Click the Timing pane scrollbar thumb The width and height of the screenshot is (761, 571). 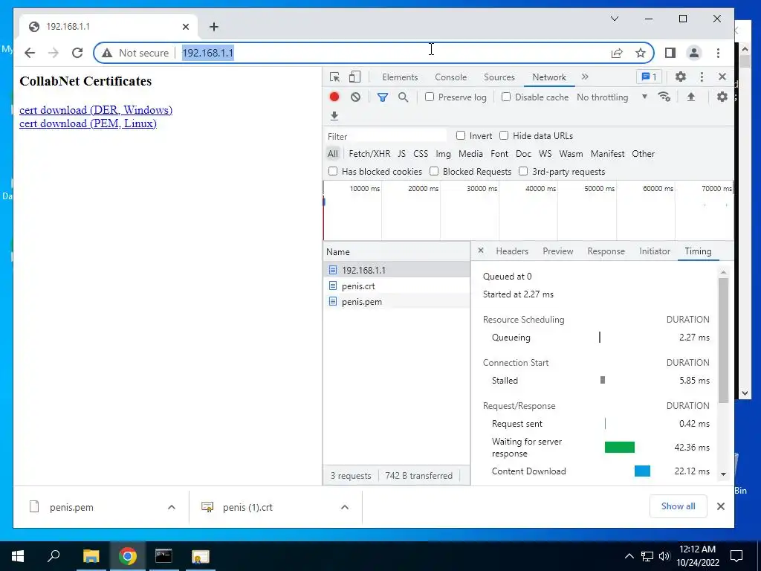click(723, 340)
